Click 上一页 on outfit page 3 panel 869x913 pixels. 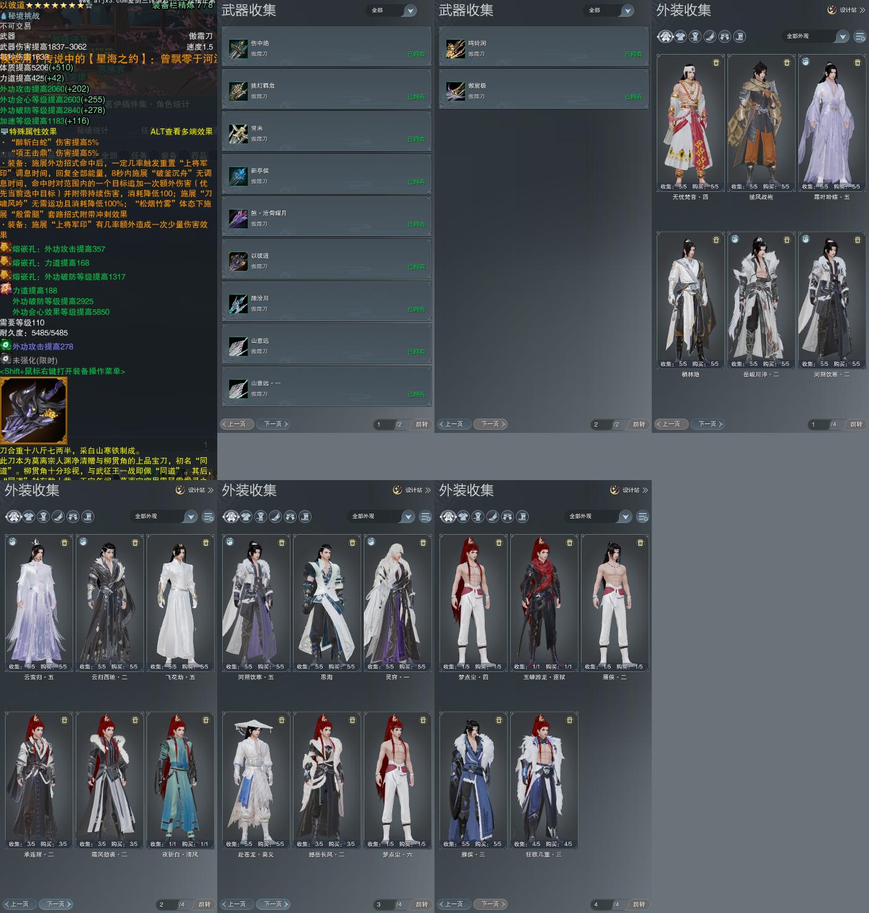click(x=236, y=904)
